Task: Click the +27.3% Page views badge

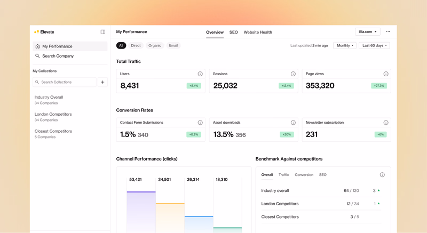Action: click(379, 86)
